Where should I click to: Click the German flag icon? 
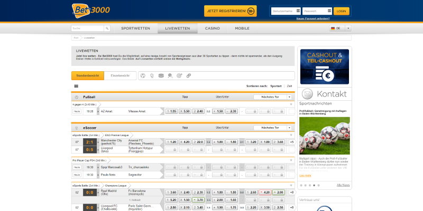point(333,28)
